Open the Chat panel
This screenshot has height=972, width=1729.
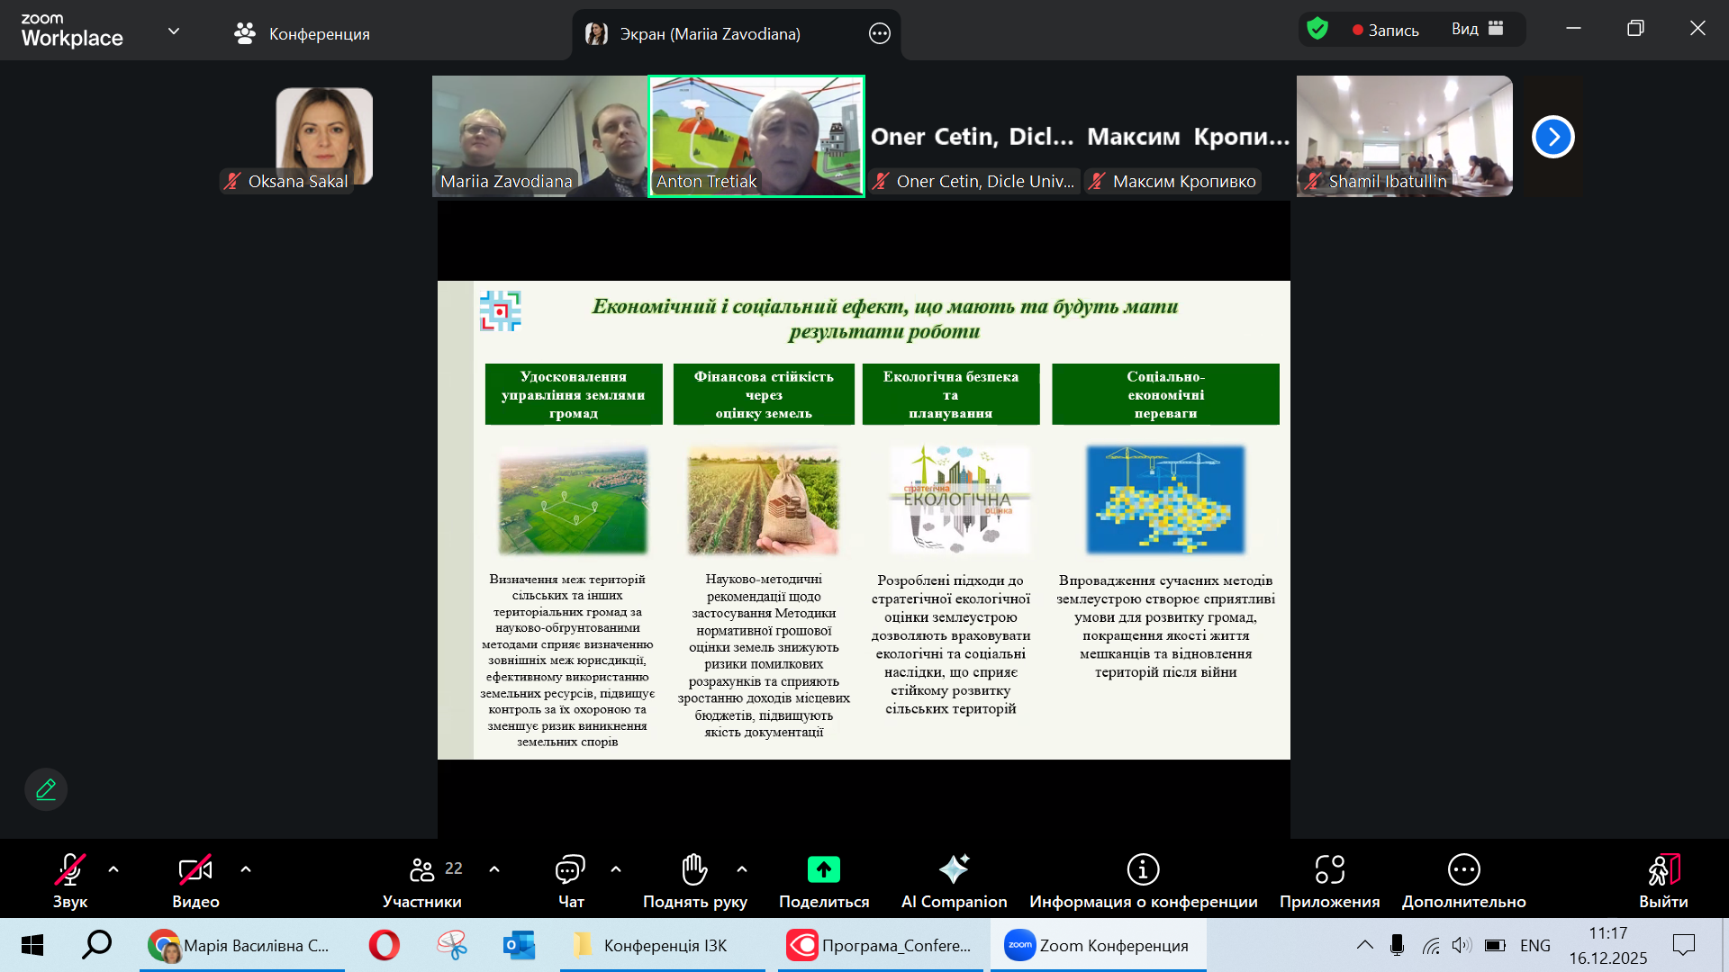[571, 880]
